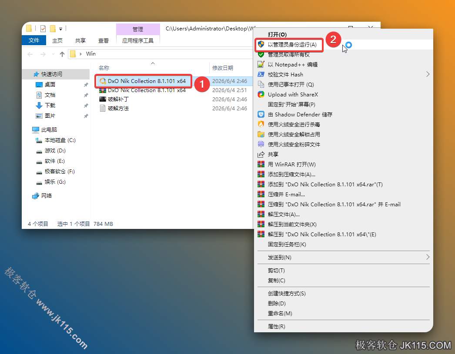Select 文档 in quick access
This screenshot has height=354, width=455.
click(50, 95)
